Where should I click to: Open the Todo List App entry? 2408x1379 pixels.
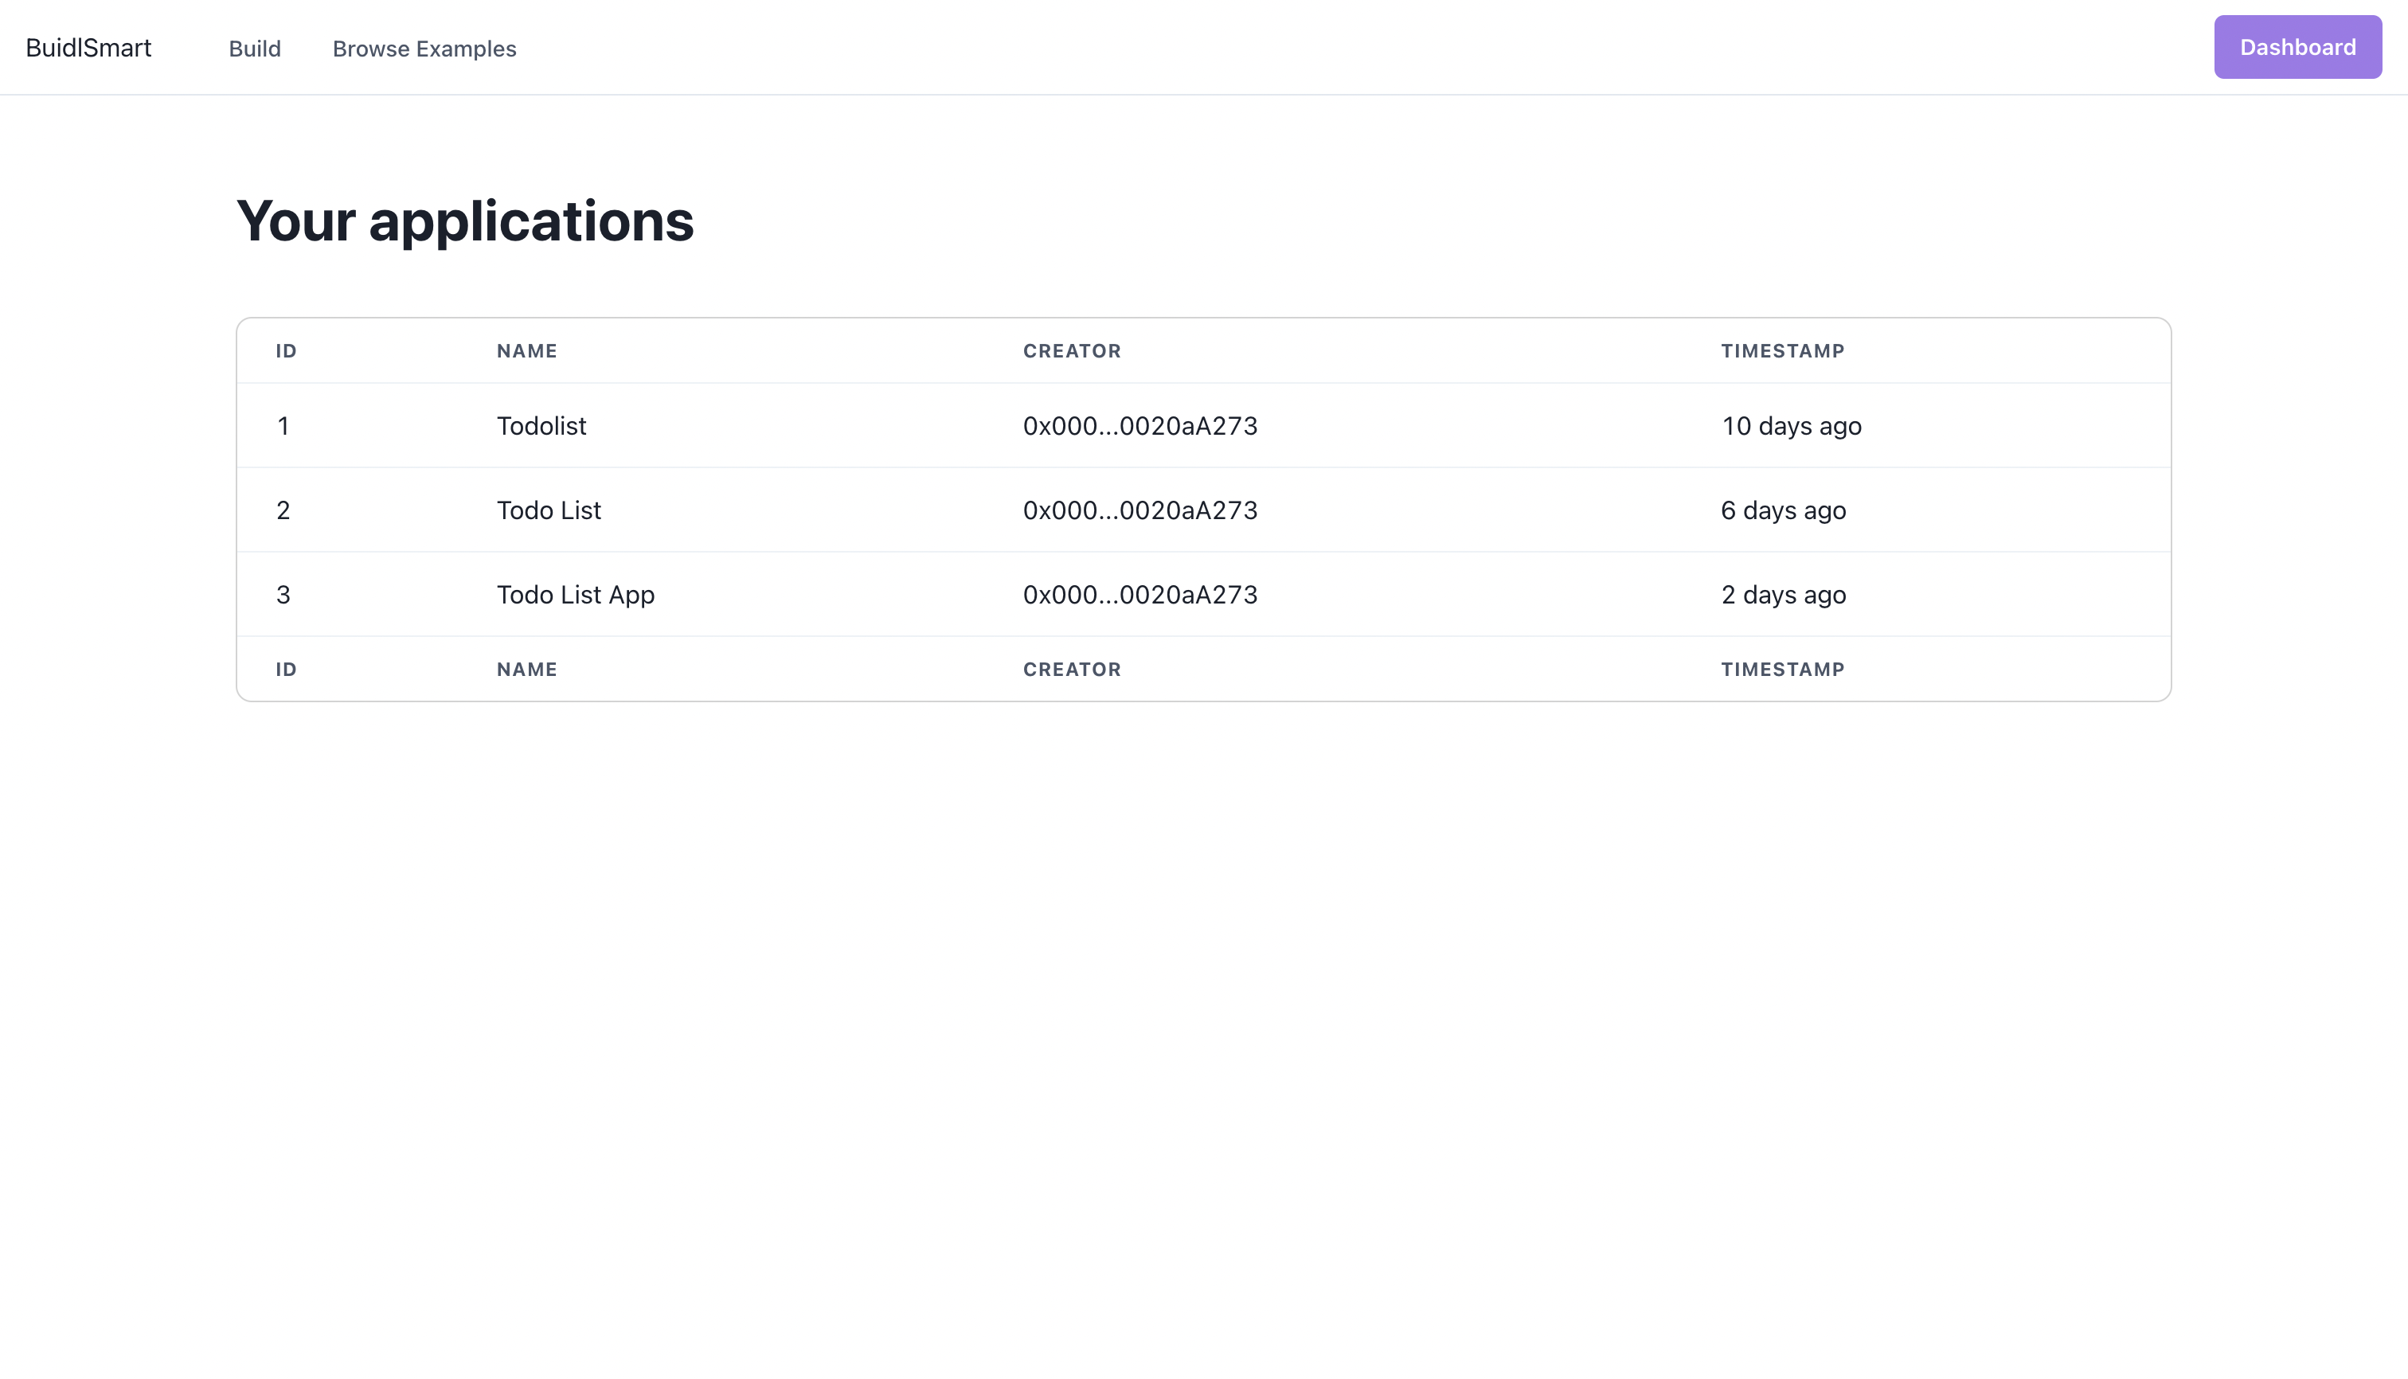(x=575, y=595)
